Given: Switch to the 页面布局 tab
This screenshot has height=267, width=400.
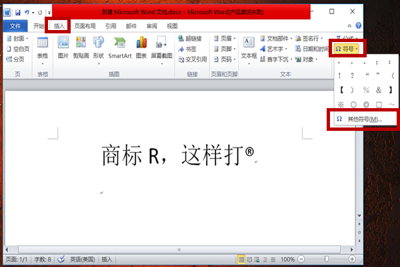Looking at the screenshot, I should 85,26.
